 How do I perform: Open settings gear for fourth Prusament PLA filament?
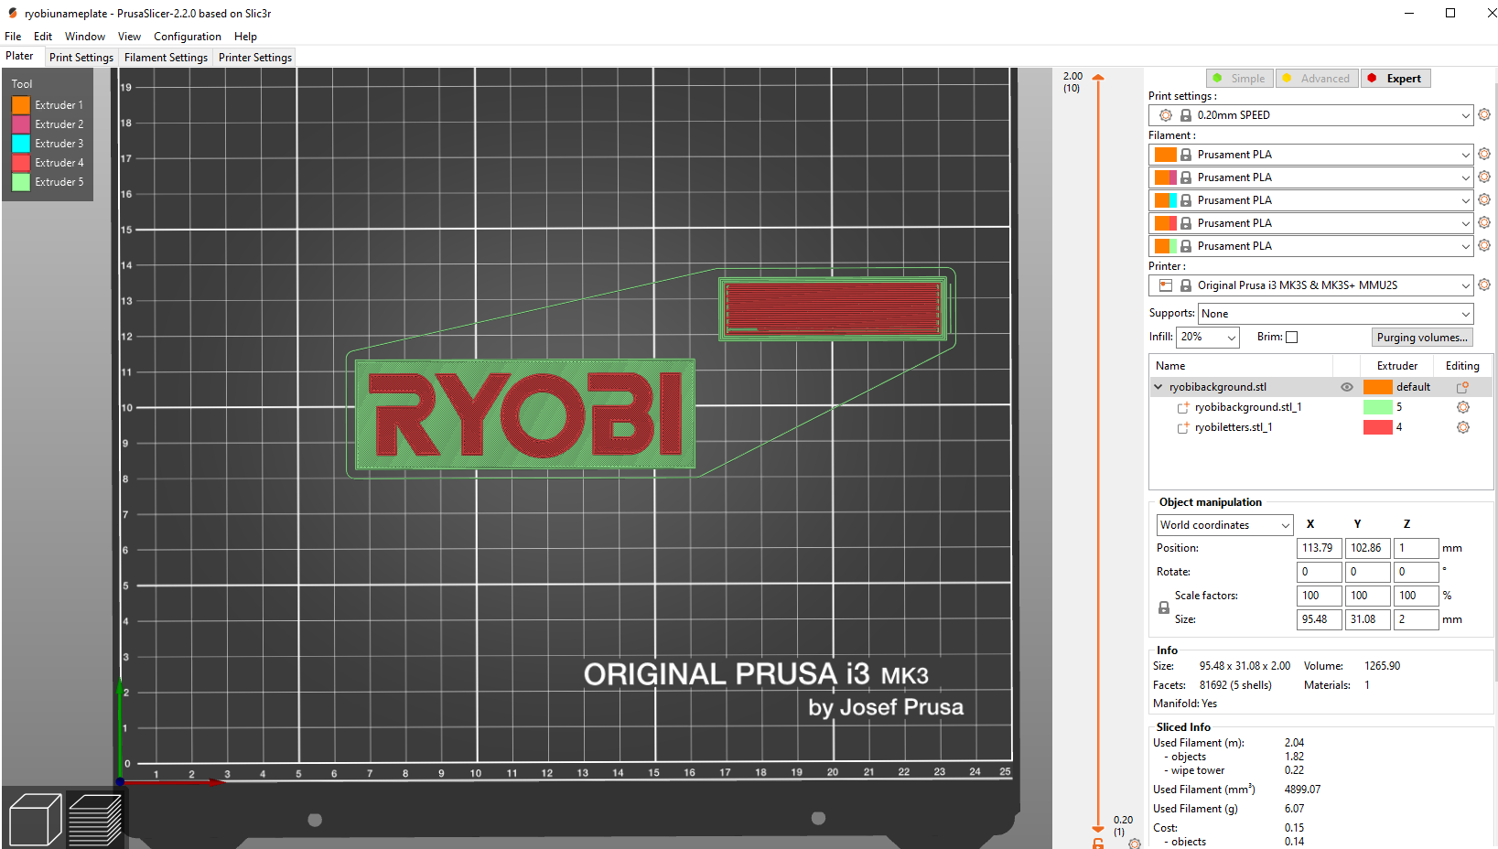click(x=1484, y=222)
